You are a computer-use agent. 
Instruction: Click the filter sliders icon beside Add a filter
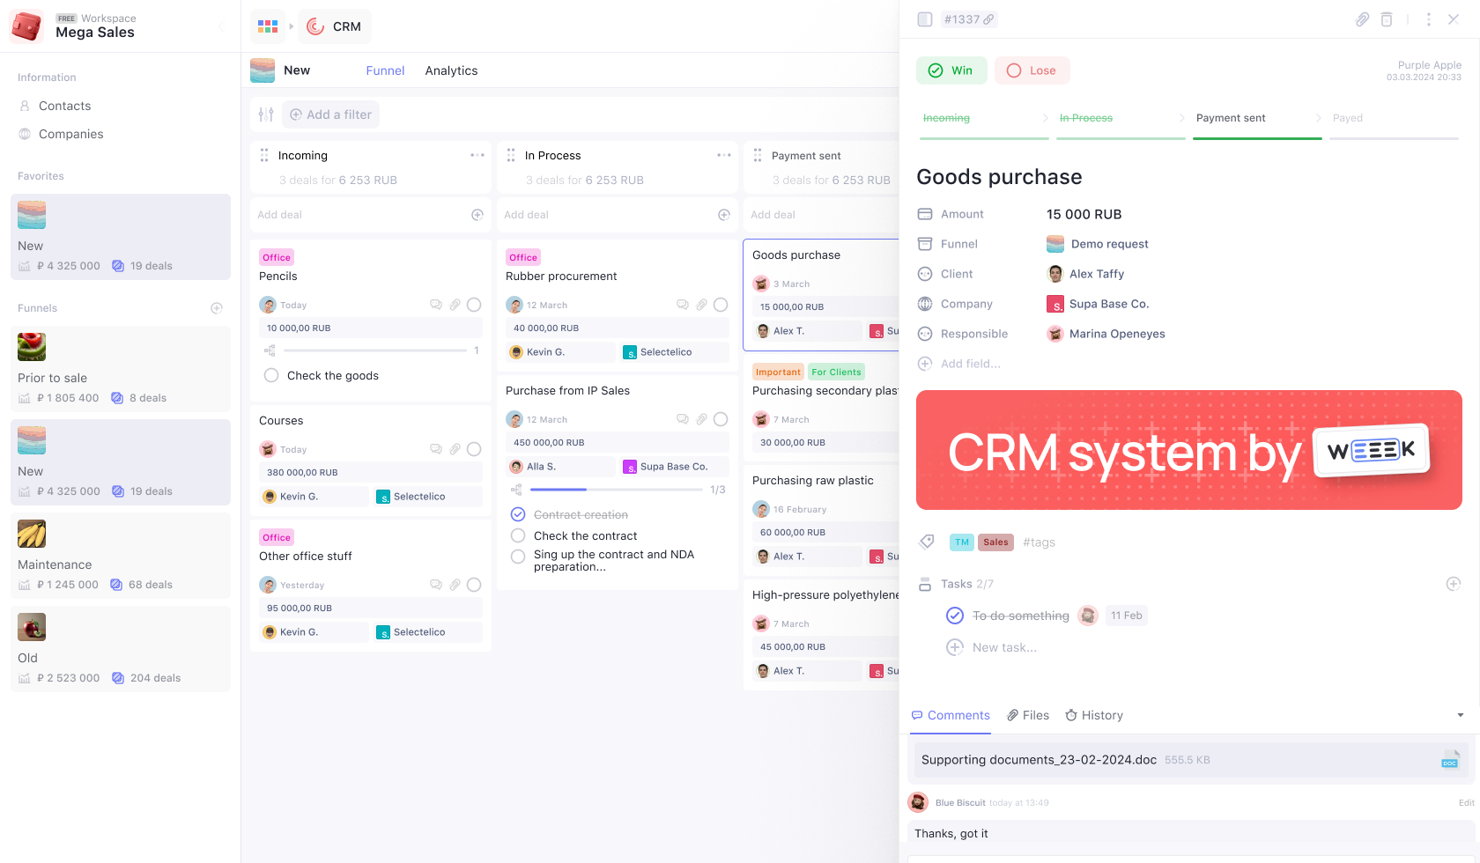coord(265,114)
